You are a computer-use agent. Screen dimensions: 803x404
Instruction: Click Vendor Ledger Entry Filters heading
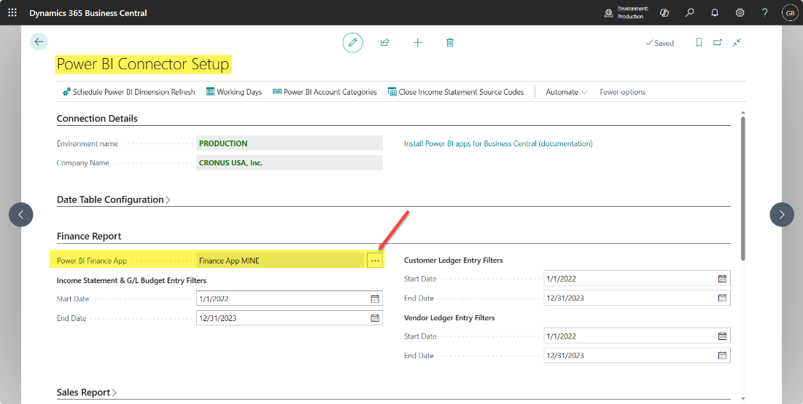[450, 317]
